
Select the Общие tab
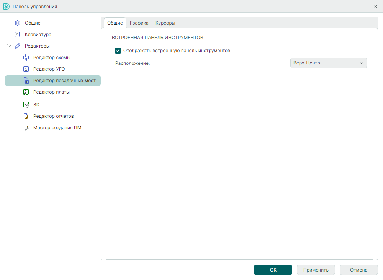click(115, 23)
